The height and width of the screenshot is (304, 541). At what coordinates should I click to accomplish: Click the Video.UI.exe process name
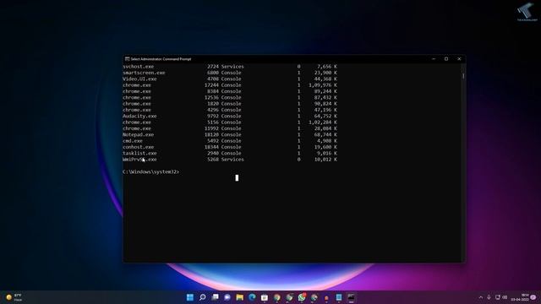tap(139, 79)
